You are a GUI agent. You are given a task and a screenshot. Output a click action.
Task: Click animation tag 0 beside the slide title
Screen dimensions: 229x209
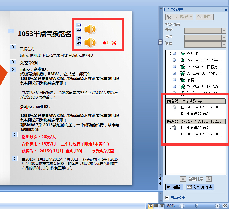coord(11,31)
